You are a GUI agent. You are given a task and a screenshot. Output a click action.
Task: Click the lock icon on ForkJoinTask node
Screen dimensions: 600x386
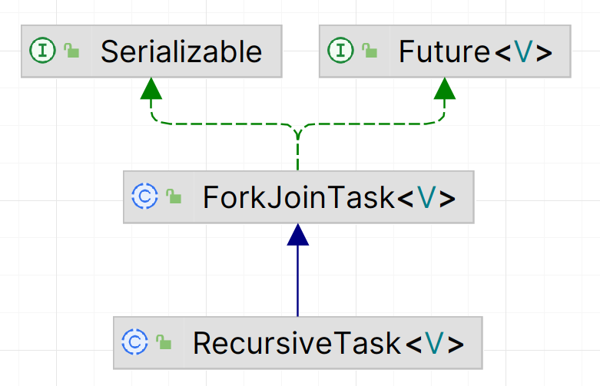174,198
